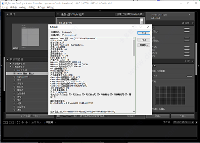Screen dimensions: 200x143
Task: Click the index.html link field
Action: (x=170, y=18)
